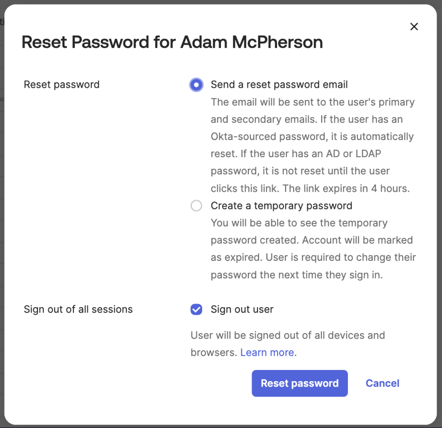Click the 'Okta-sourced password' description line
This screenshot has width=442, height=428.
pyautogui.click(x=312, y=137)
